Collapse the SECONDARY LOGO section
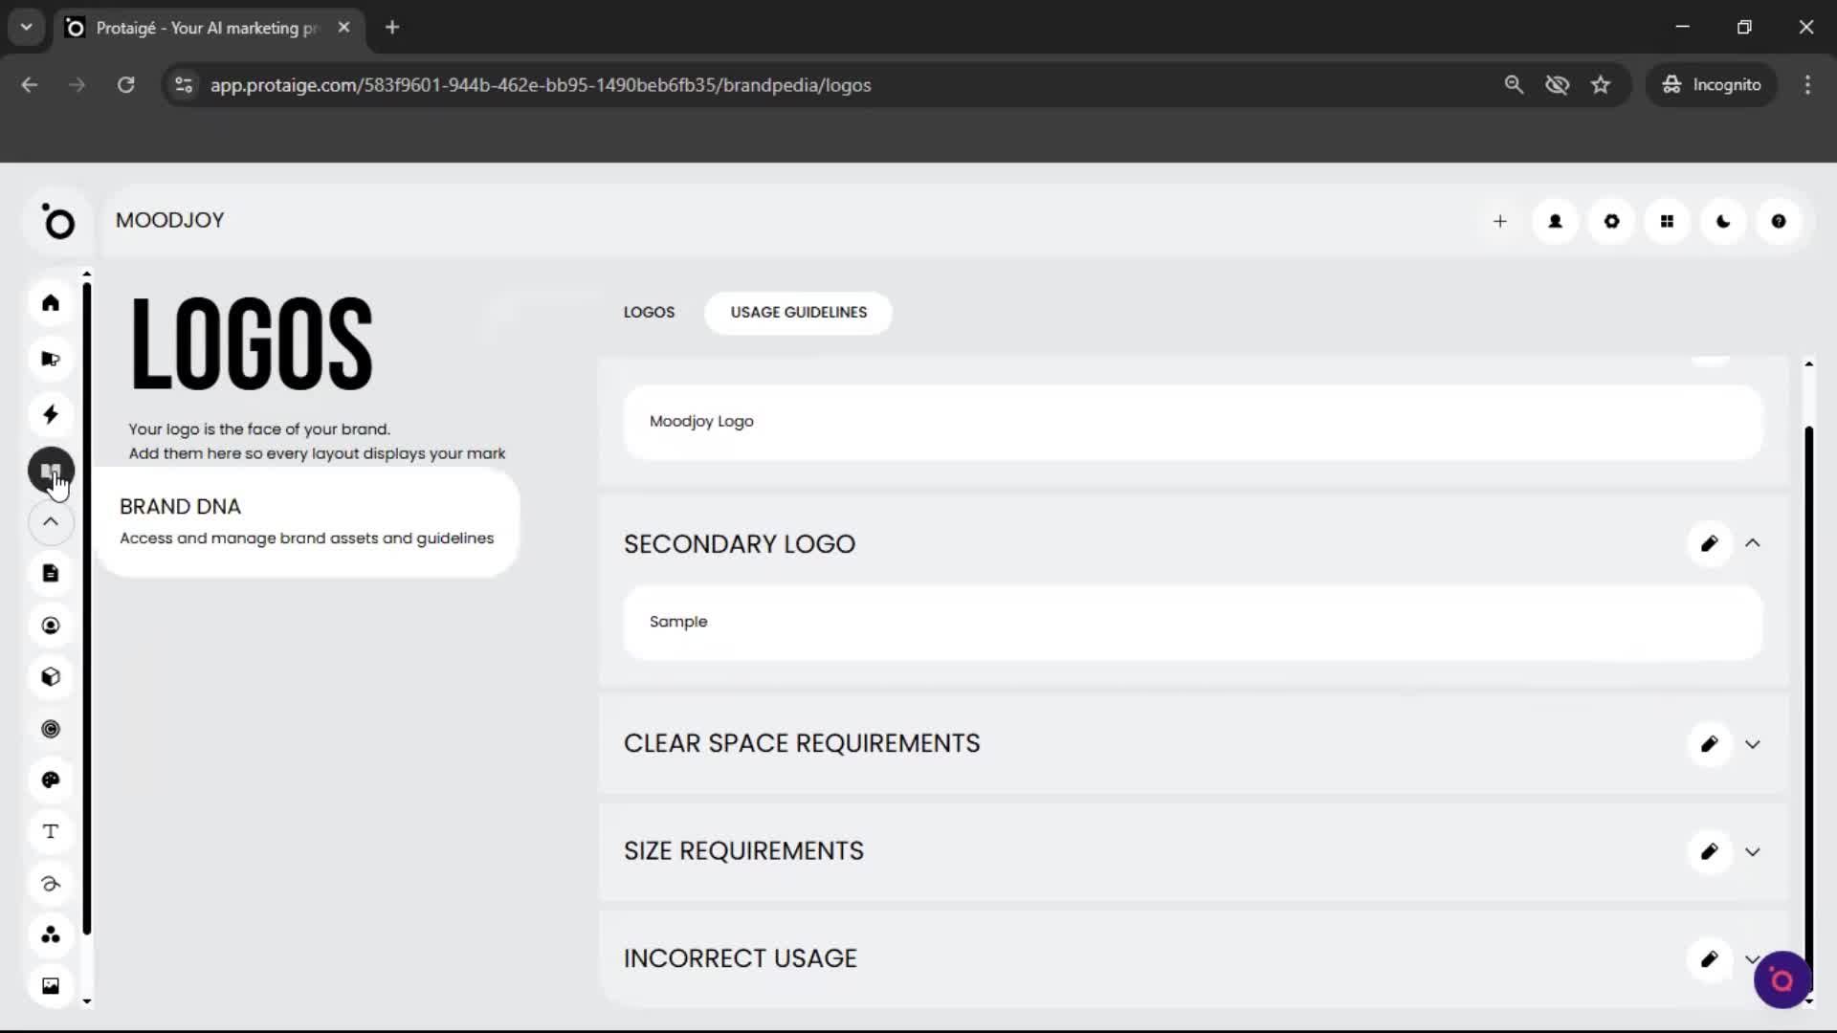This screenshot has height=1033, width=1837. click(x=1754, y=543)
